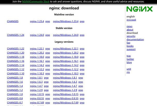Download nginx-1.10.3 source

click(37, 74)
